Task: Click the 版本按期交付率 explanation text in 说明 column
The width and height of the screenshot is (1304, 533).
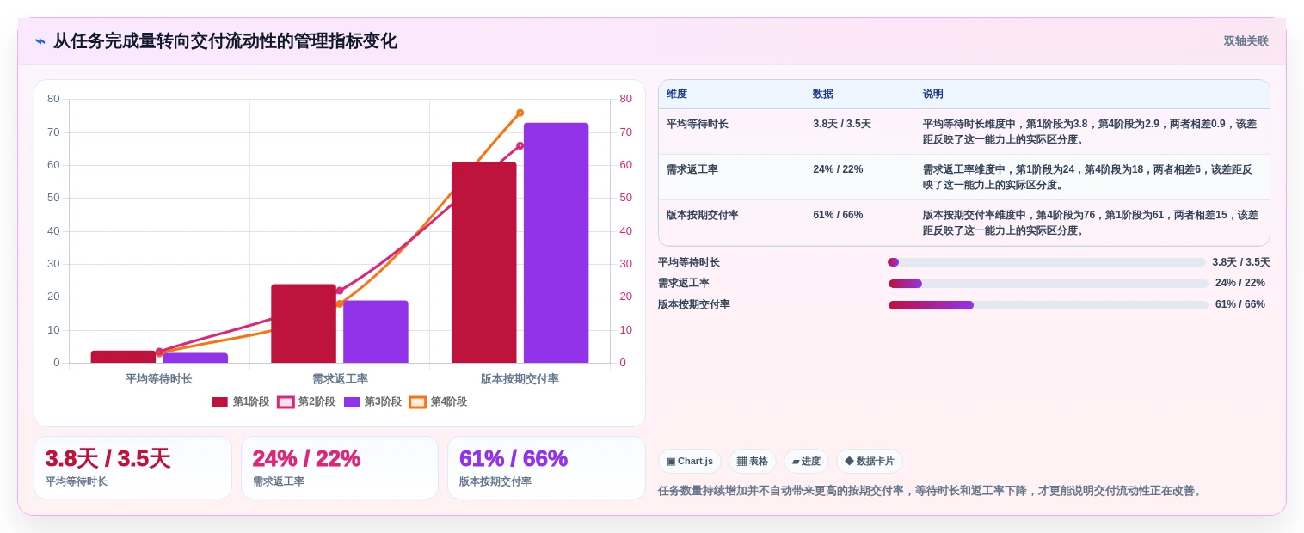Action: point(1091,223)
